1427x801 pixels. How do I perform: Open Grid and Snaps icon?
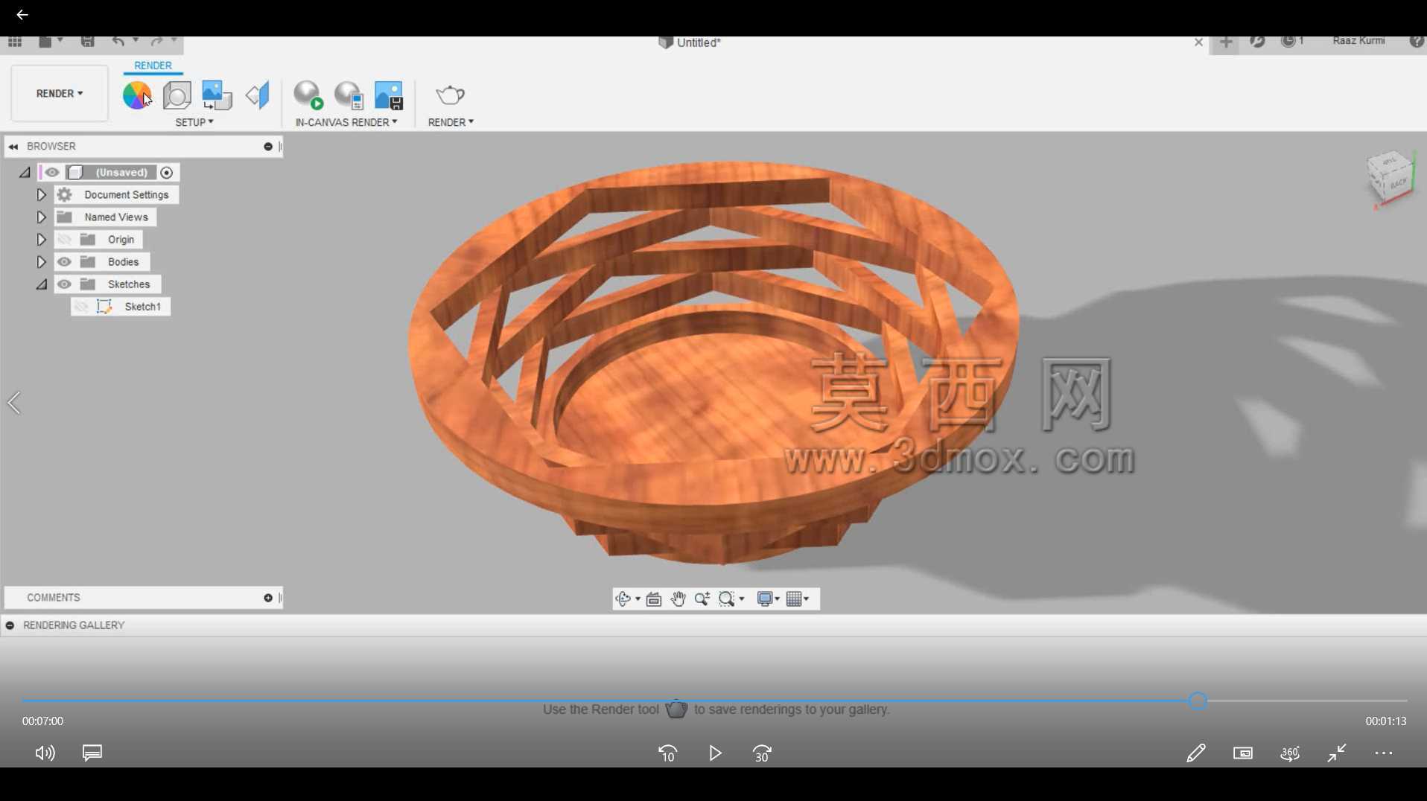coord(794,599)
